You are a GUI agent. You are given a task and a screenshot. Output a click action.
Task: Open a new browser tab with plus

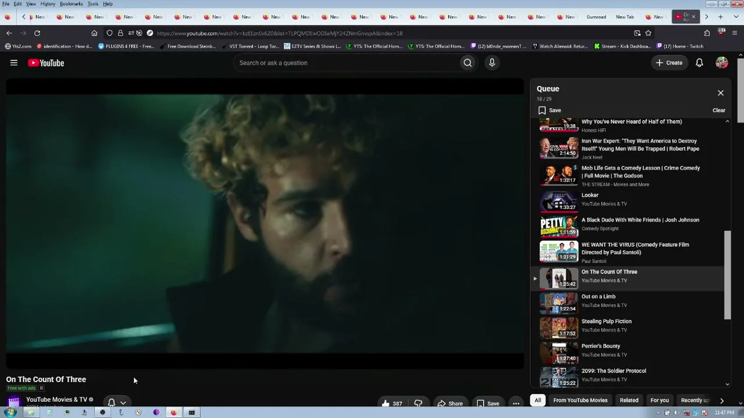click(720, 17)
